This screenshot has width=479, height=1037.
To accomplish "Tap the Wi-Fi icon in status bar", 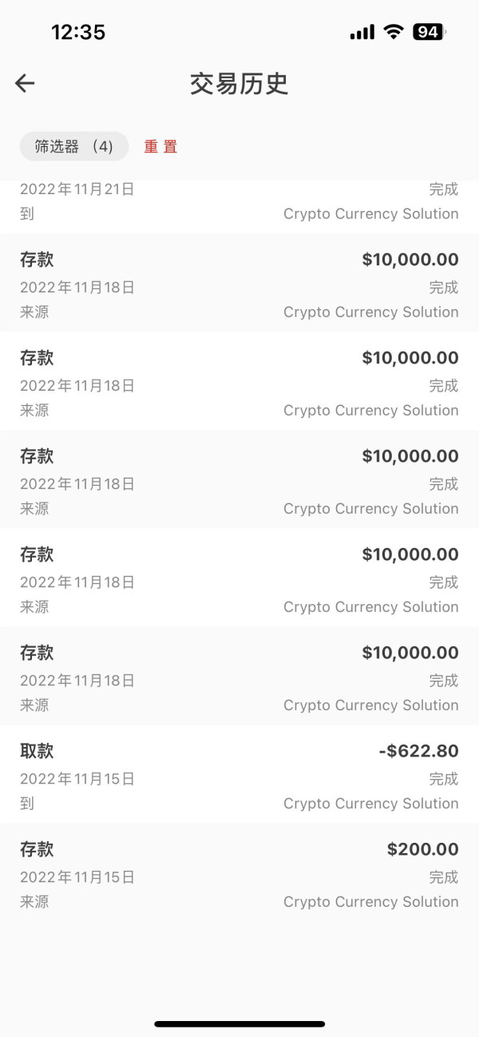I will (393, 32).
